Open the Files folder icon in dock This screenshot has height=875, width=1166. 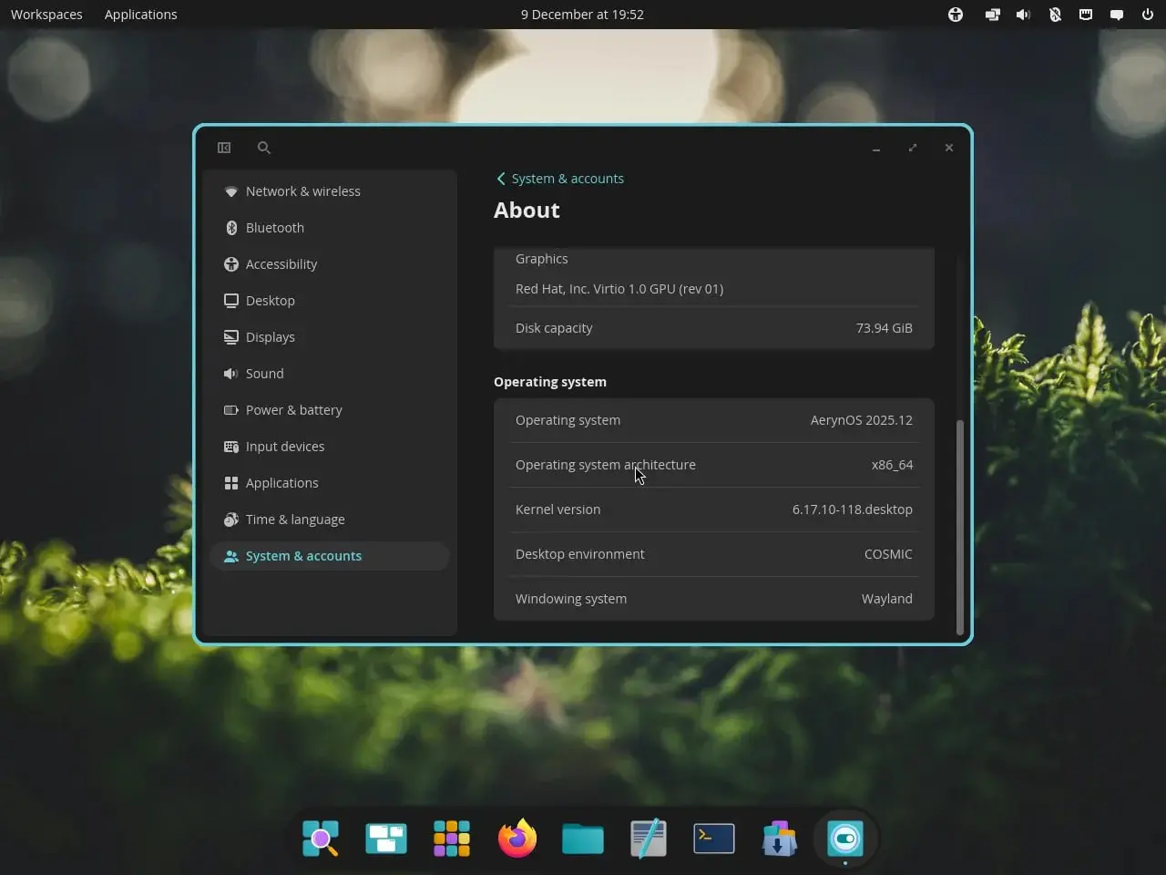pos(583,839)
